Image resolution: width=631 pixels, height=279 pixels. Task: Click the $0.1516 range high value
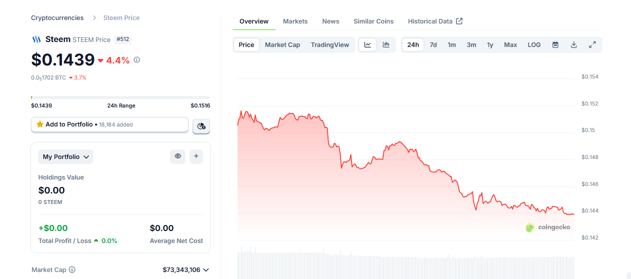[x=200, y=105]
